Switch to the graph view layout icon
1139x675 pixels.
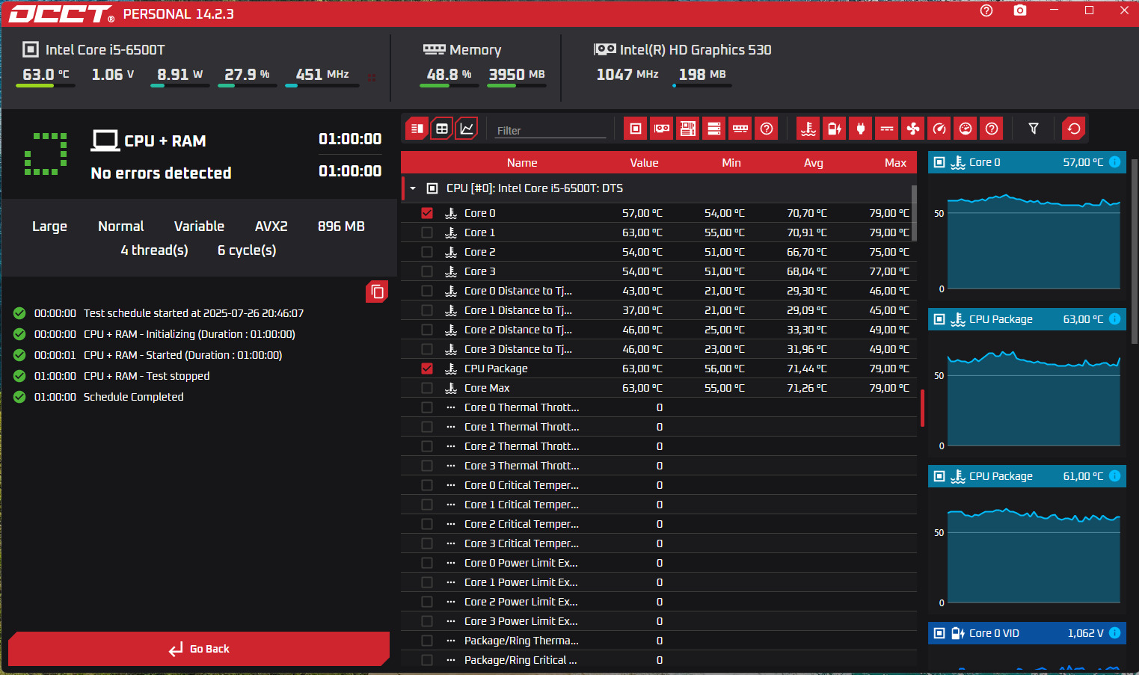(467, 129)
